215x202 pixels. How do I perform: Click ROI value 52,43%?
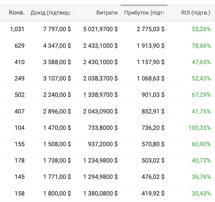point(201,78)
